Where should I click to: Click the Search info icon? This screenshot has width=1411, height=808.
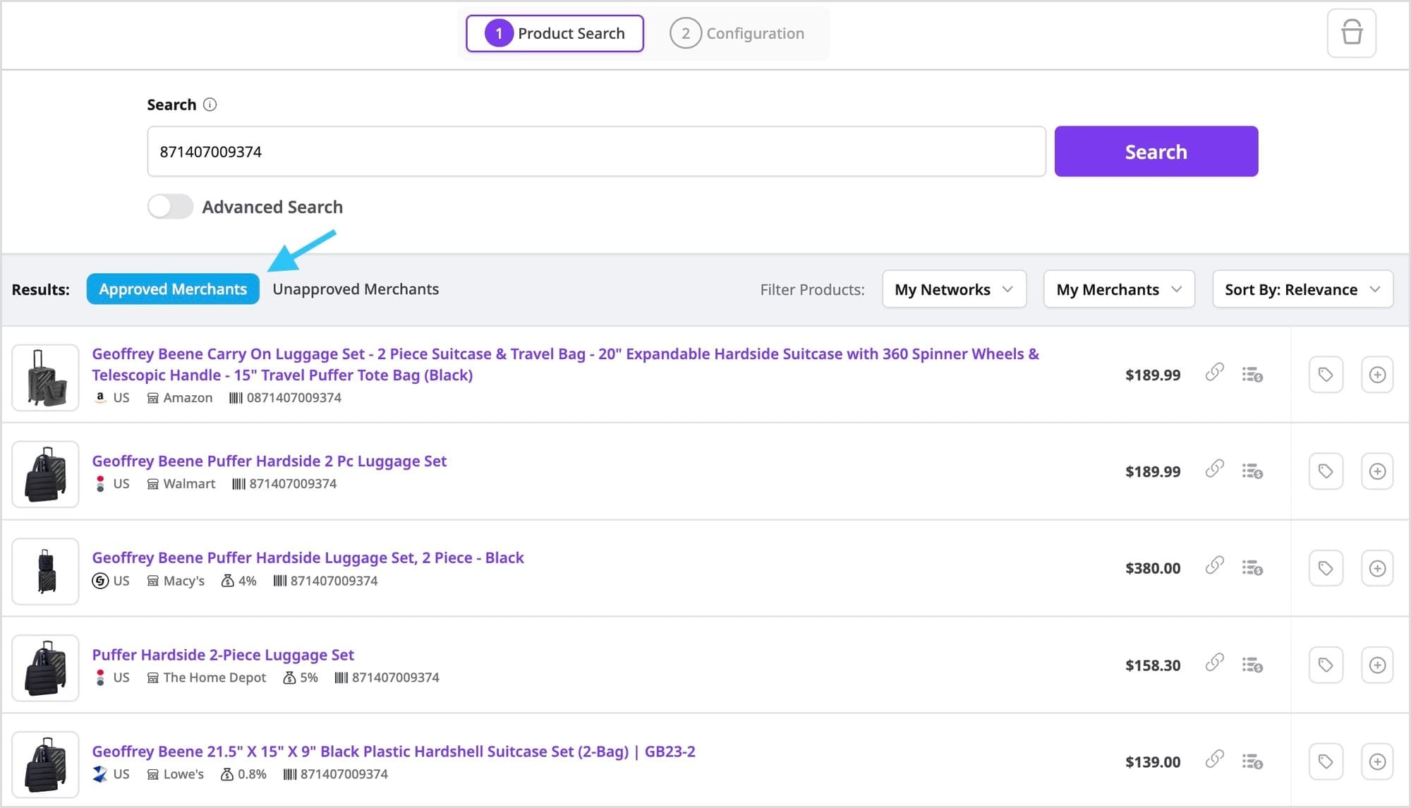pyautogui.click(x=210, y=104)
